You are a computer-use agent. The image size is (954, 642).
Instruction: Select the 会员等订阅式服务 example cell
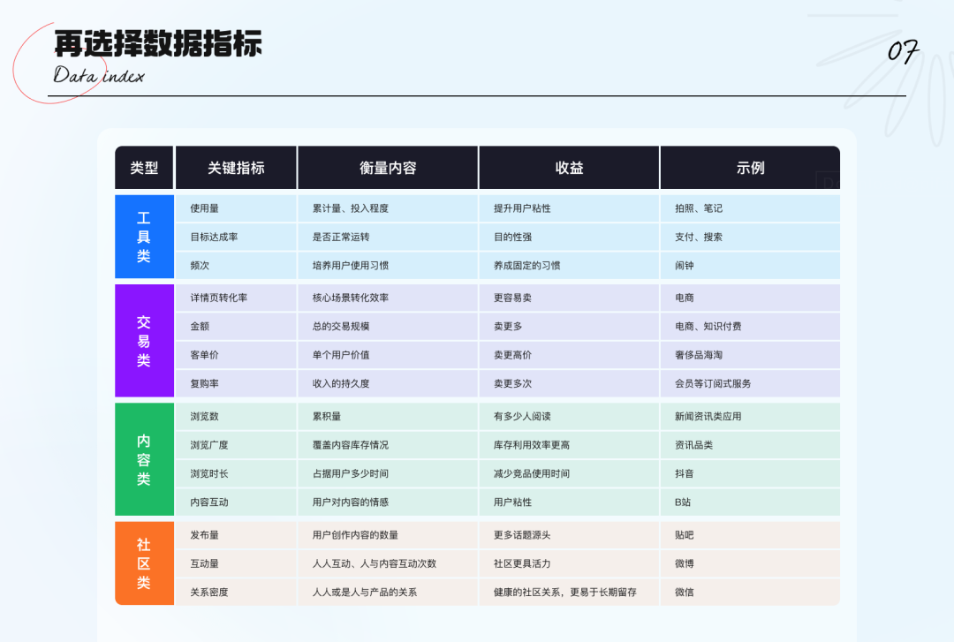click(x=750, y=383)
